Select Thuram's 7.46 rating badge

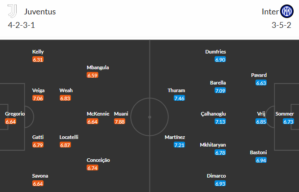[x=179, y=98]
